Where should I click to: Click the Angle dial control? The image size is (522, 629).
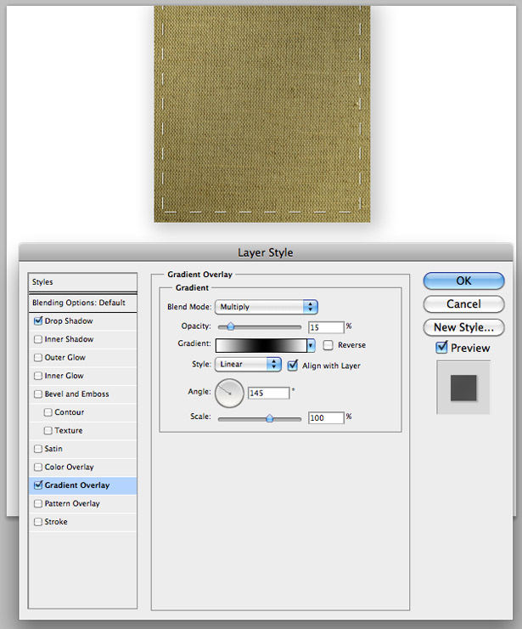pos(229,393)
